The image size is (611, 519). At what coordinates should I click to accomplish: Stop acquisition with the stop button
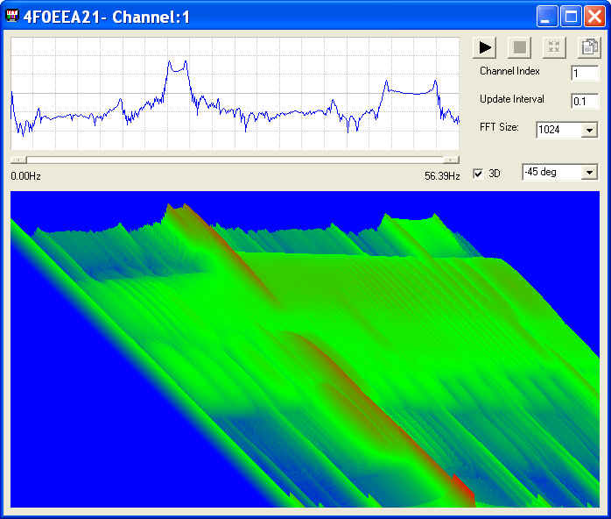click(x=519, y=47)
